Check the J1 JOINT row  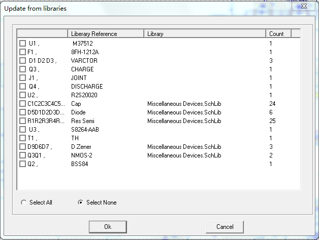pos(22,78)
